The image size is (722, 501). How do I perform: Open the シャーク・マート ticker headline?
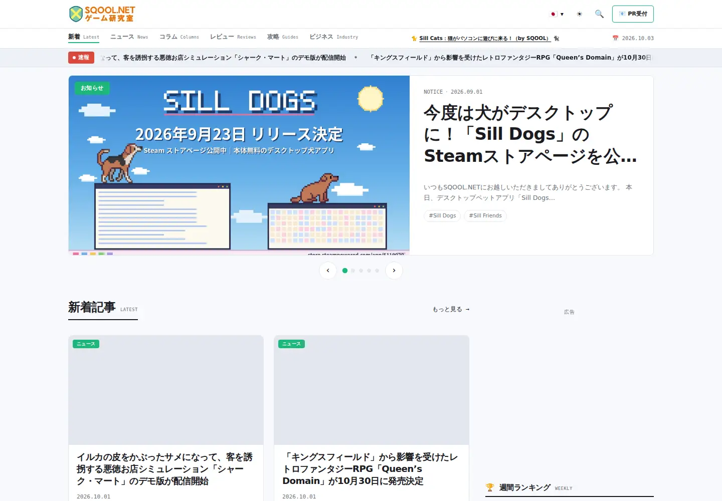click(224, 58)
